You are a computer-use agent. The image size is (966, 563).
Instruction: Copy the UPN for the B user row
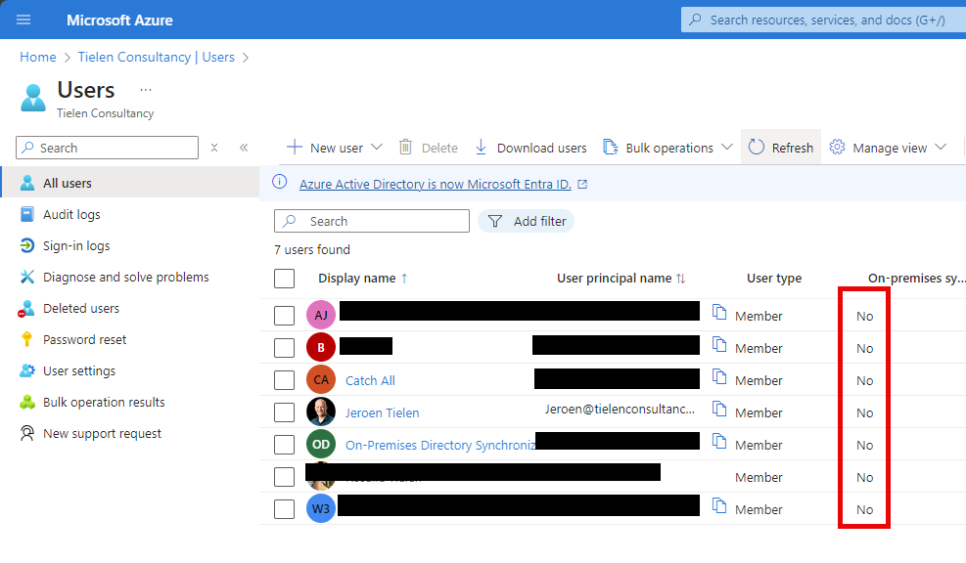click(x=719, y=344)
